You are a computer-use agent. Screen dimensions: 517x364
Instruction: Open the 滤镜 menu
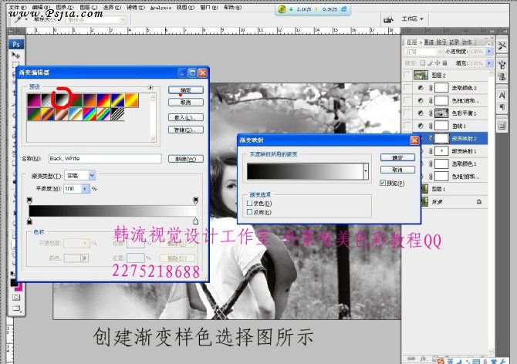[136, 7]
